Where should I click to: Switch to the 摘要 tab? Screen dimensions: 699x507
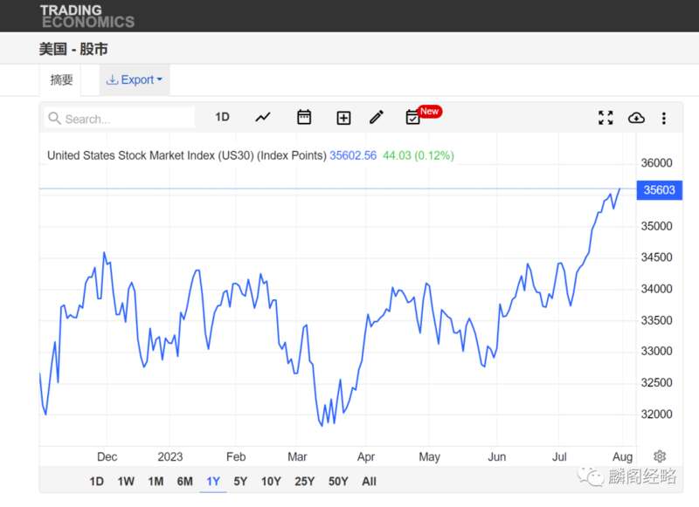[61, 80]
